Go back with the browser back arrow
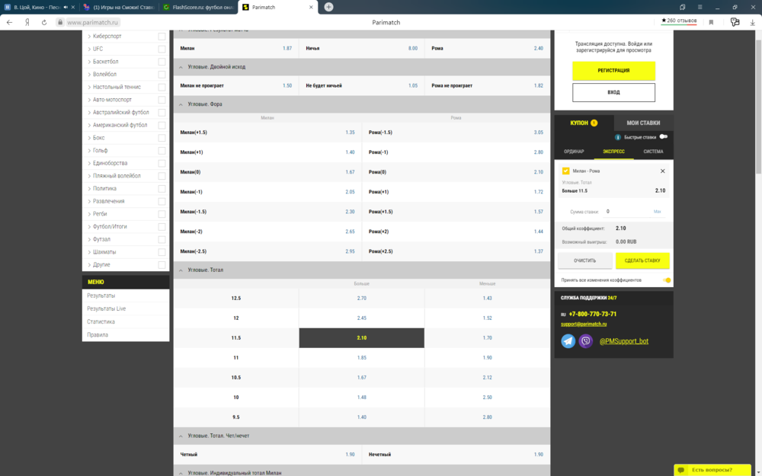 (x=9, y=22)
